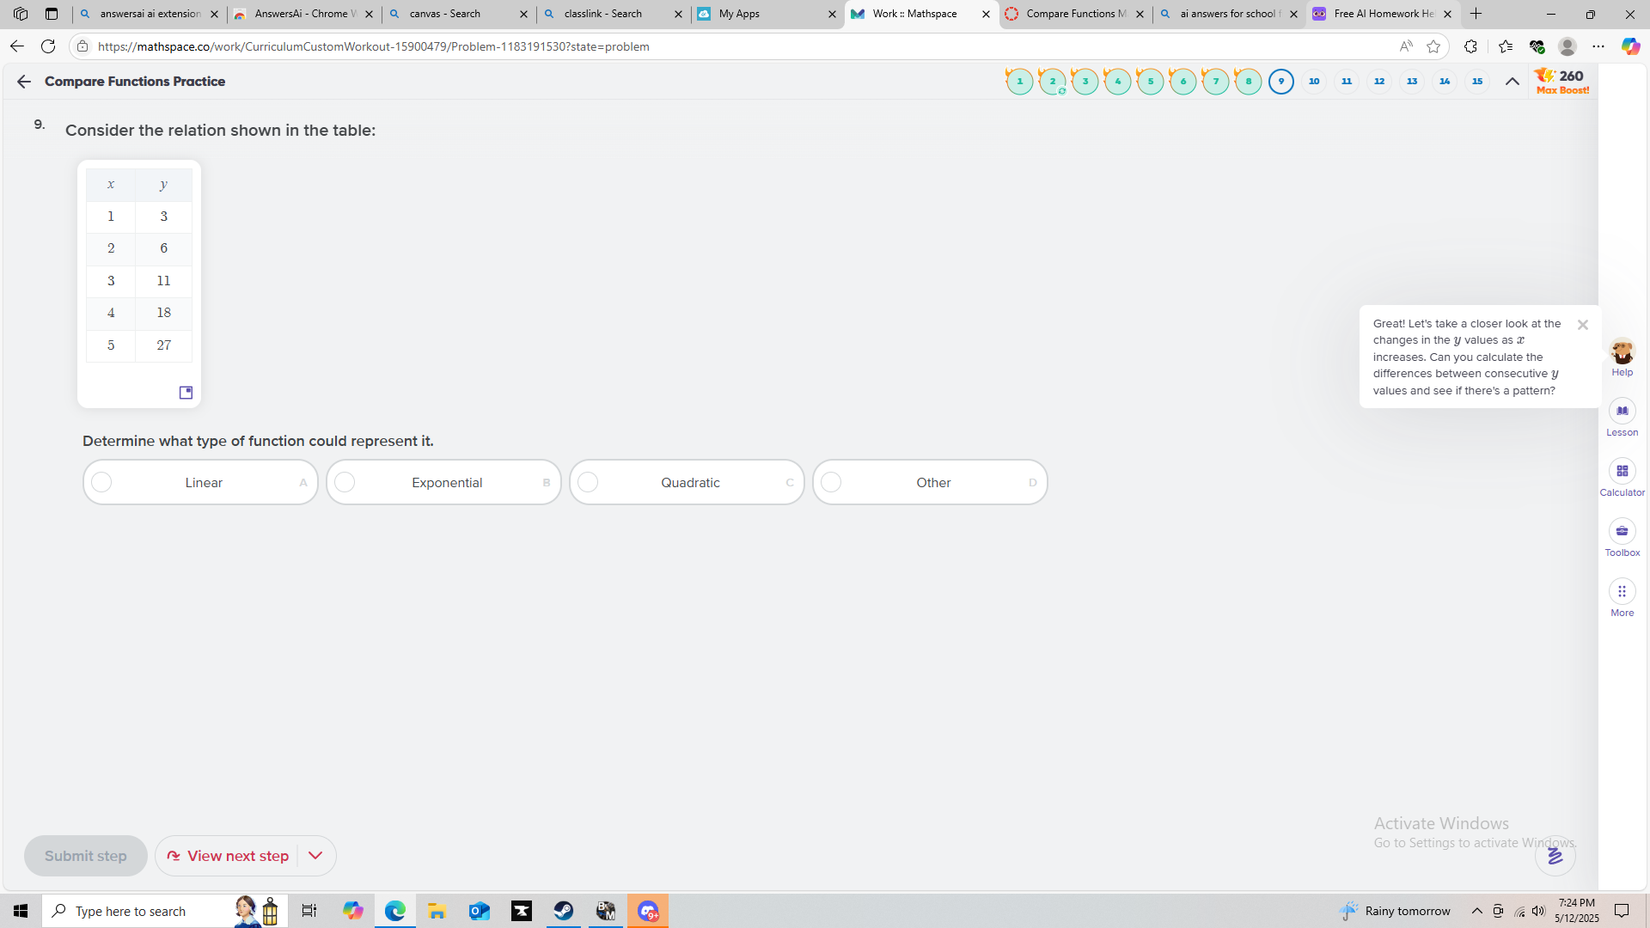Select the Exponential answer option
1650x928 pixels.
(443, 482)
